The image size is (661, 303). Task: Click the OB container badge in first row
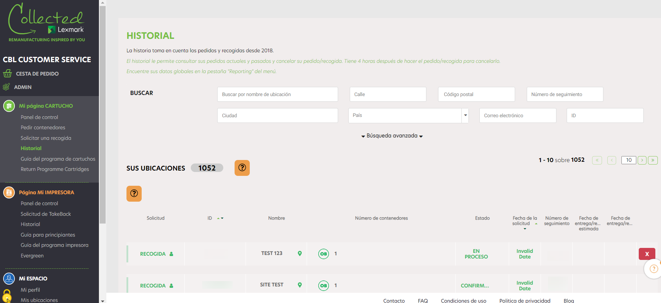(x=323, y=254)
